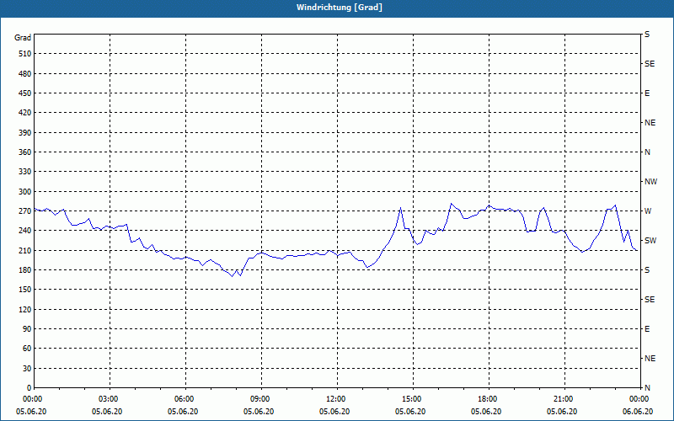Click 05.06.20 date beneath 18:00
Image resolution: width=674 pixels, height=421 pixels.
[486, 412]
